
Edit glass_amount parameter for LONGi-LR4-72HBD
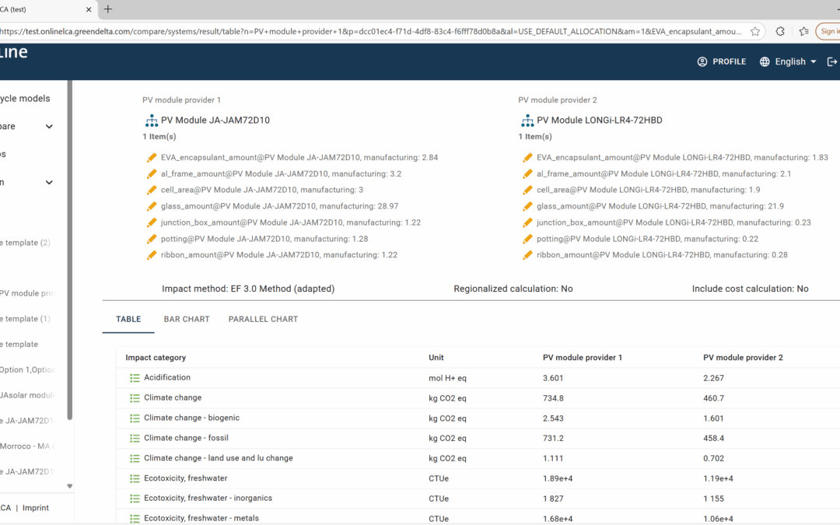tap(528, 207)
